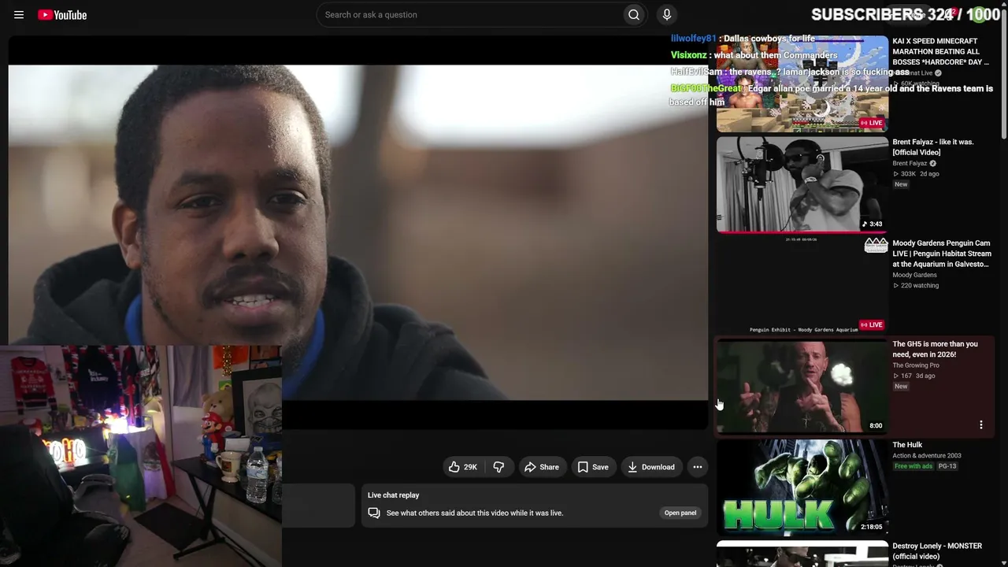Open Brent Faiyaz like it was thumbnail
The image size is (1008, 567).
click(x=802, y=185)
